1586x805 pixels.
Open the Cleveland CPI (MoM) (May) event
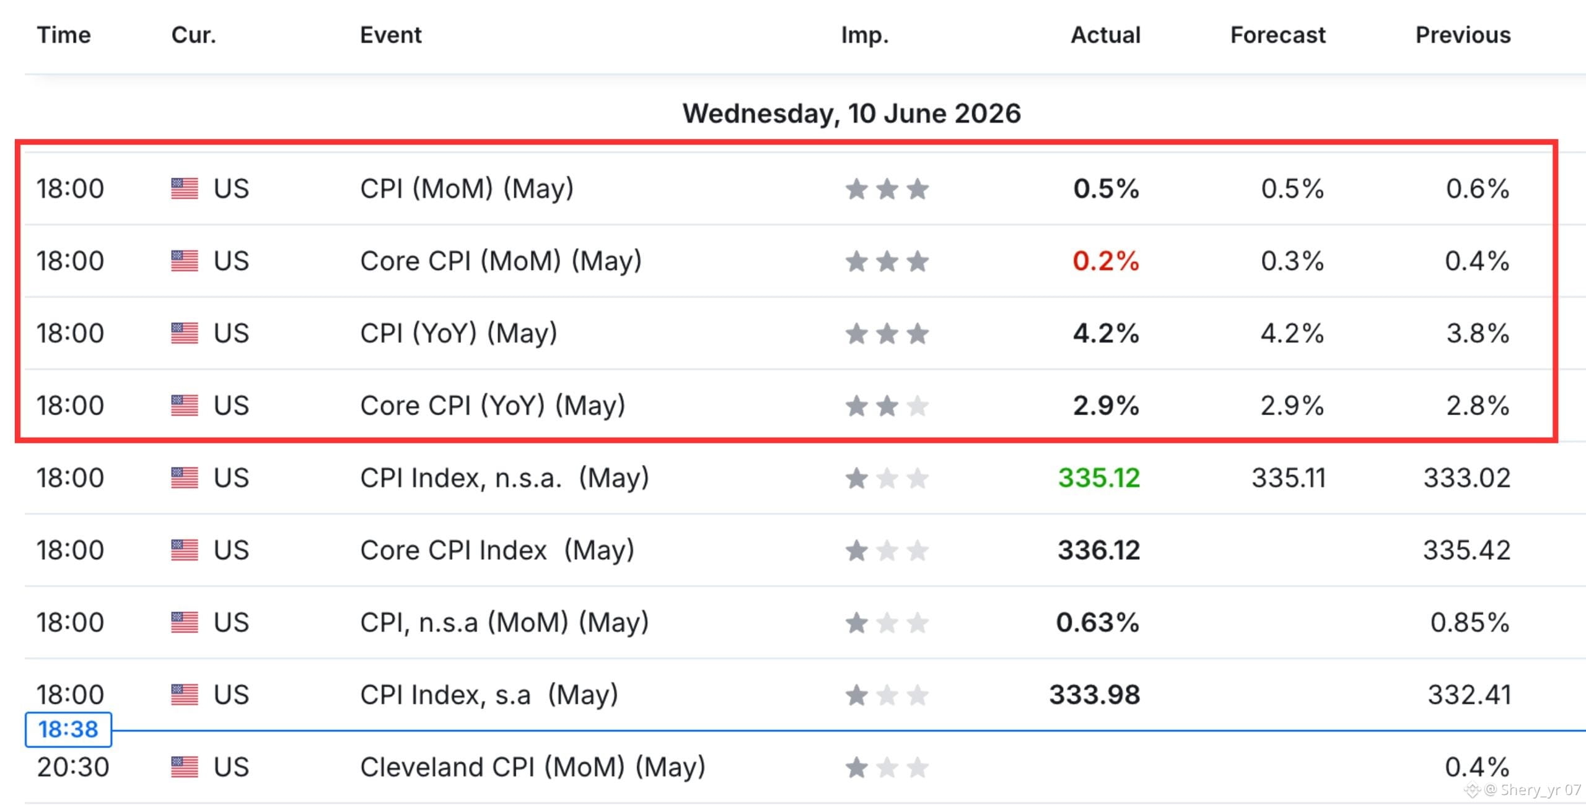click(x=533, y=767)
